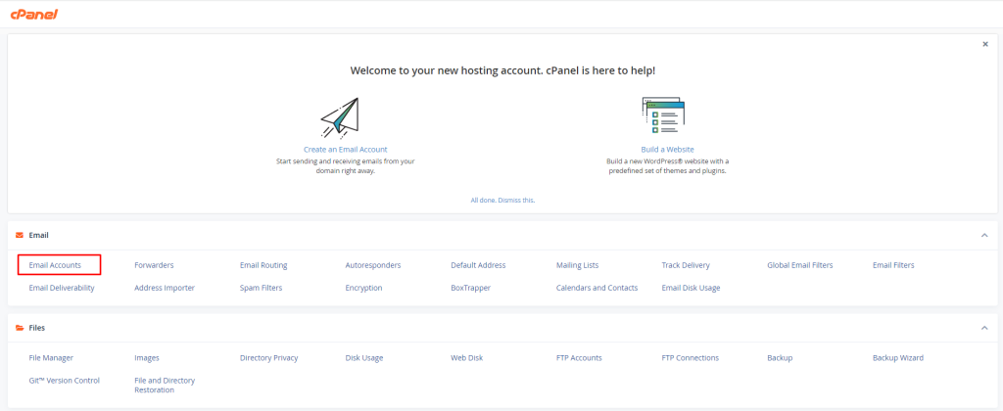This screenshot has width=1003, height=411.
Task: Open File Manager
Action: pos(51,358)
